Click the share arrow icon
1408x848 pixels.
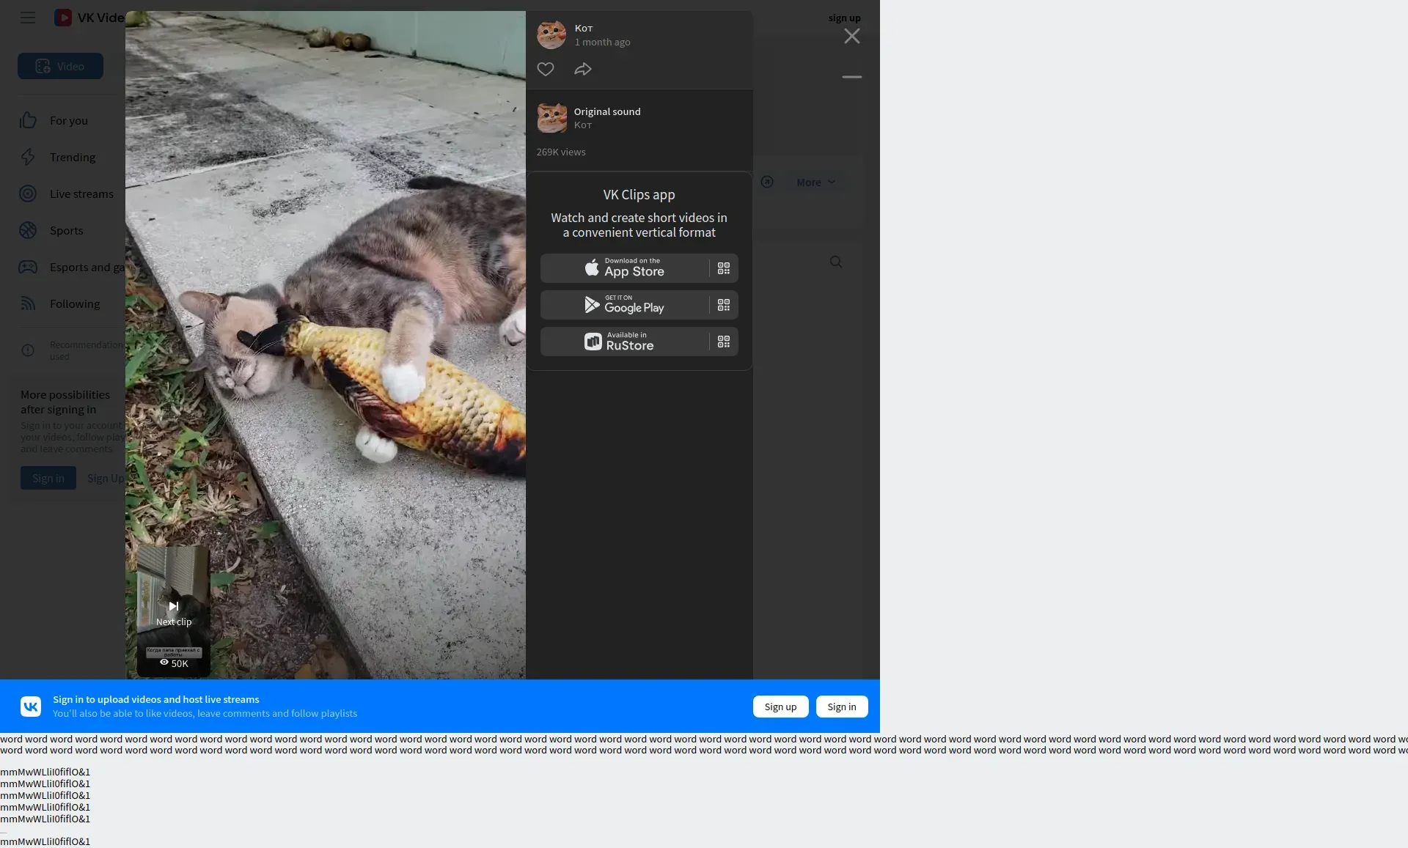point(583,70)
